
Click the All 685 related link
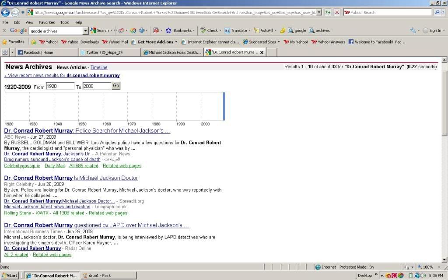(x=84, y=166)
